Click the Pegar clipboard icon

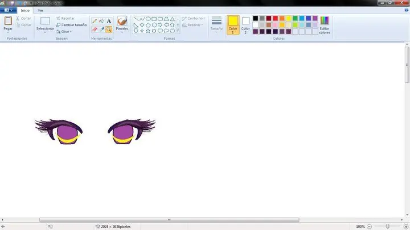8,20
